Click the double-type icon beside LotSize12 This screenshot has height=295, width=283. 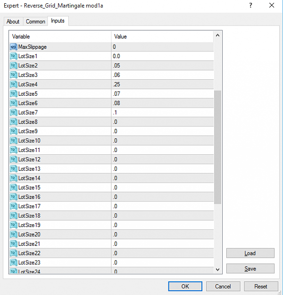13,160
